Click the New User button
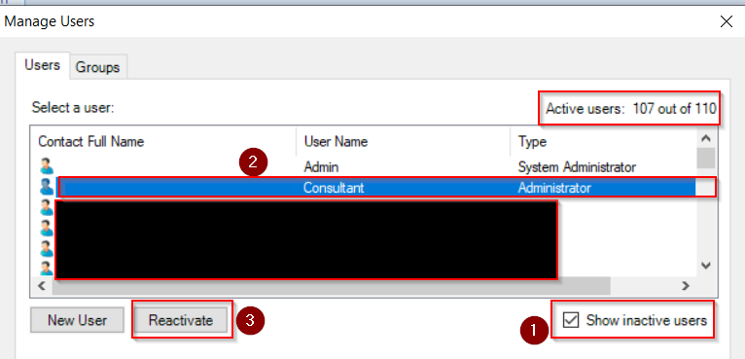Screen dimensions: 745x359 pyautogui.click(x=78, y=320)
